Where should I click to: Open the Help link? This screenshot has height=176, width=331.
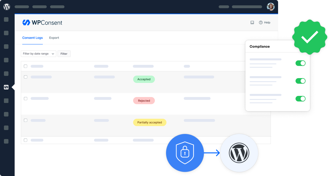coord(265,23)
